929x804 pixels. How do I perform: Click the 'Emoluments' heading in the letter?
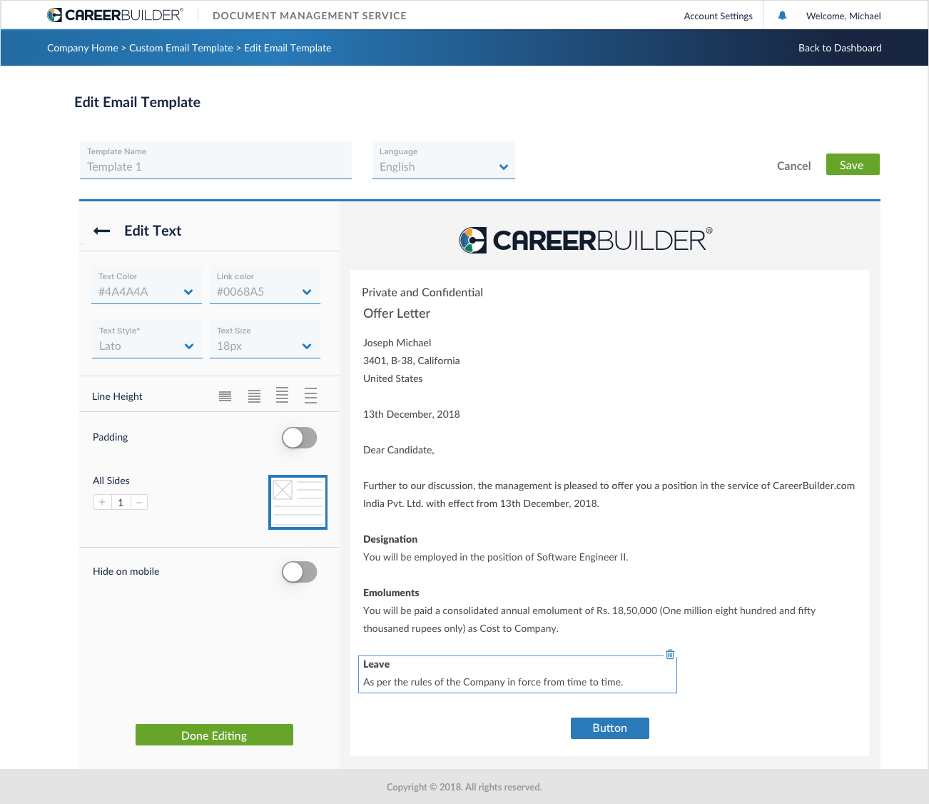(x=391, y=593)
